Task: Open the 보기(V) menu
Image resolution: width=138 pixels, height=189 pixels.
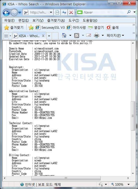Action: [38, 20]
